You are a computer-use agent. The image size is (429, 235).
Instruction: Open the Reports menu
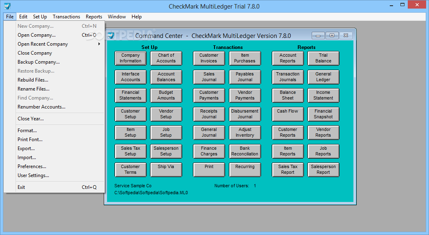94,17
